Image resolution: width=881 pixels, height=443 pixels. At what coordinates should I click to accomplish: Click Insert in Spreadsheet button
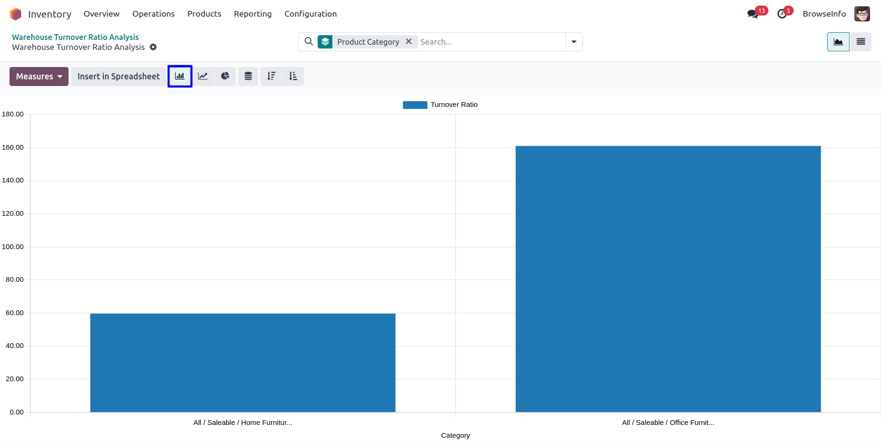[x=119, y=76]
